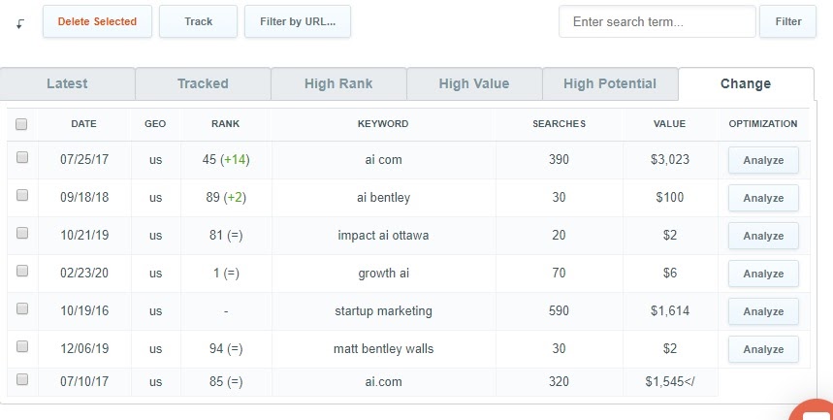Screen dimensions: 833x420
Task: Toggle the select-all checkbox in the header
Action: [21, 124]
